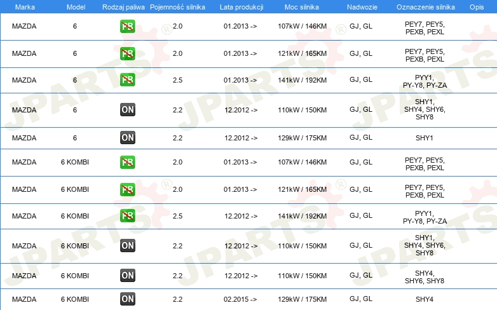Click the 2.5 engine capacity in 6 KOMBI row
Screen dimensions: 497x310
(x=177, y=216)
